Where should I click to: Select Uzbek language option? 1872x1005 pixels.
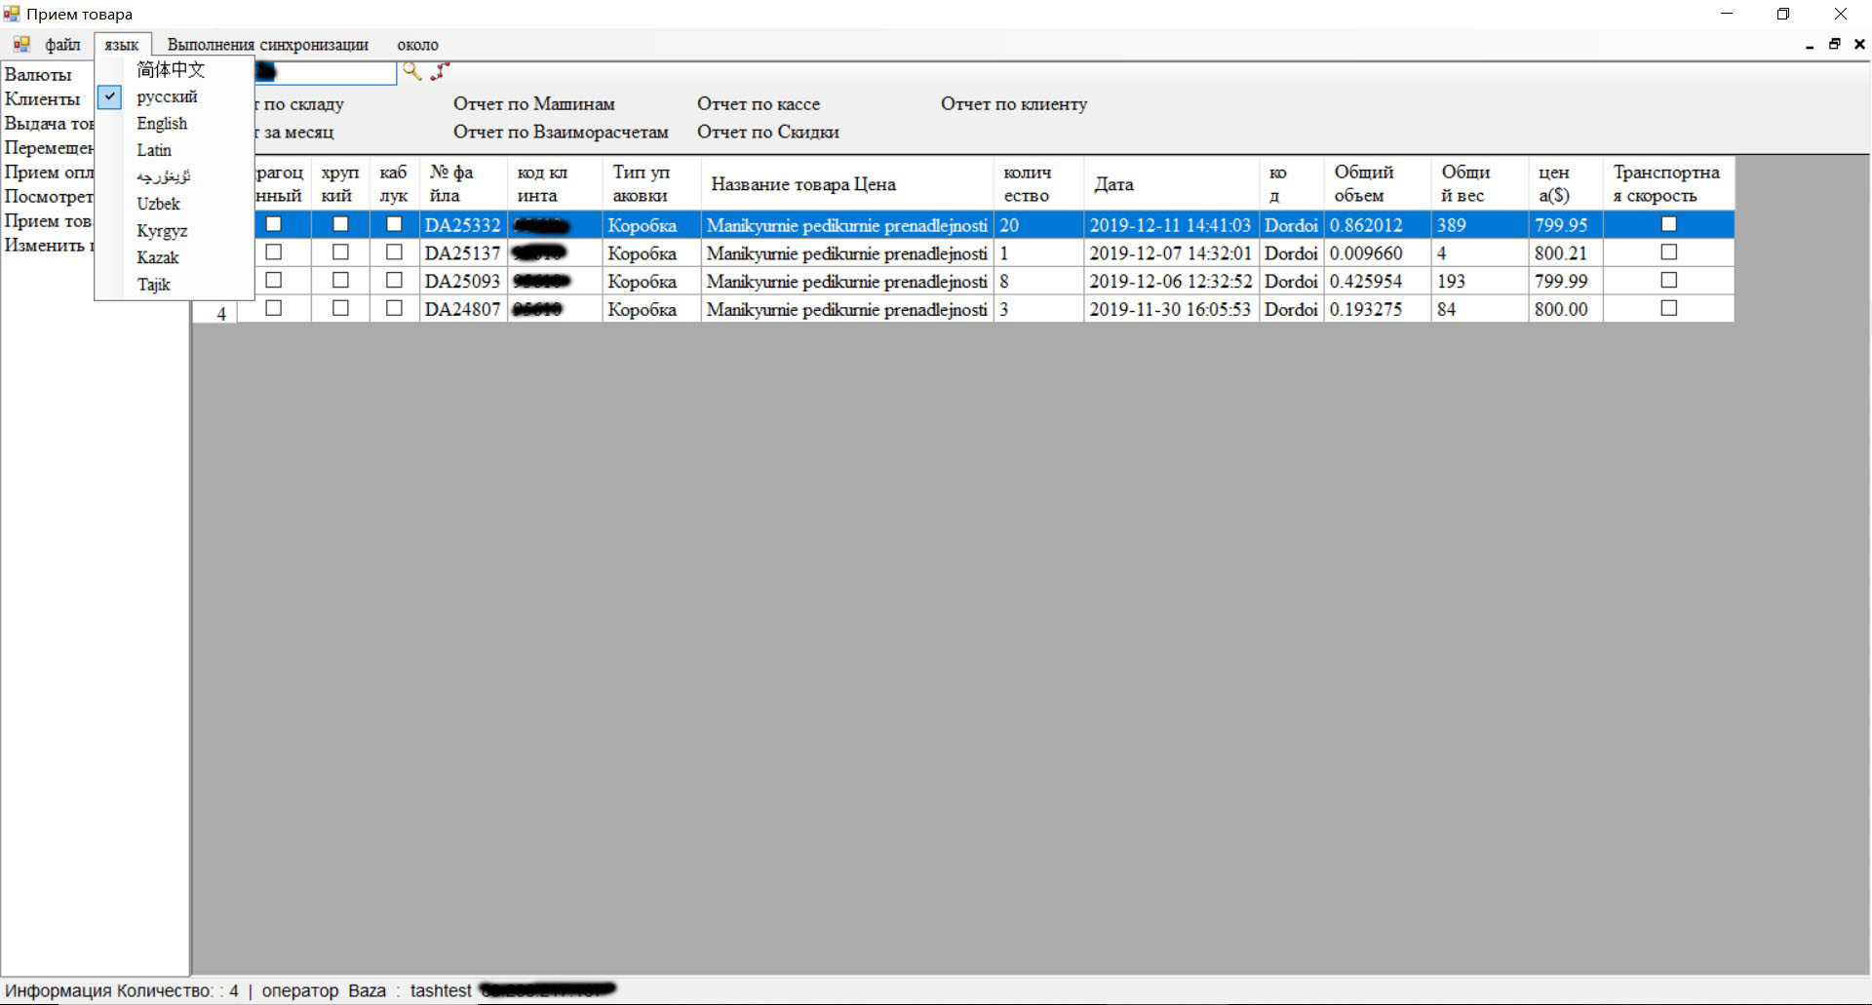[158, 204]
